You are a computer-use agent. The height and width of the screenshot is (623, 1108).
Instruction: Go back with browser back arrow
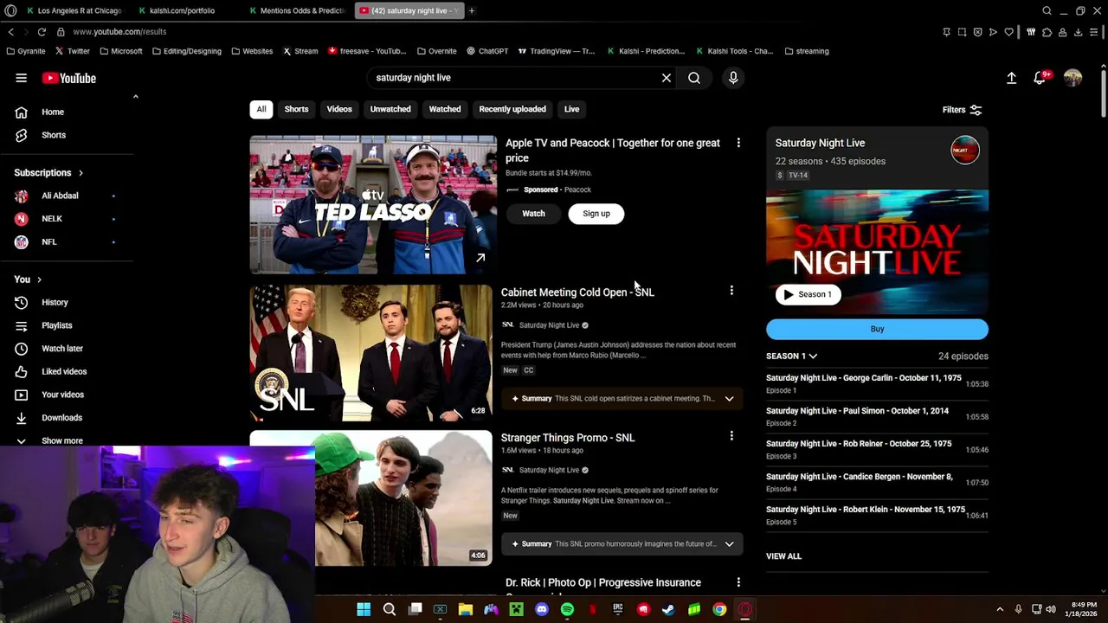pos(10,32)
